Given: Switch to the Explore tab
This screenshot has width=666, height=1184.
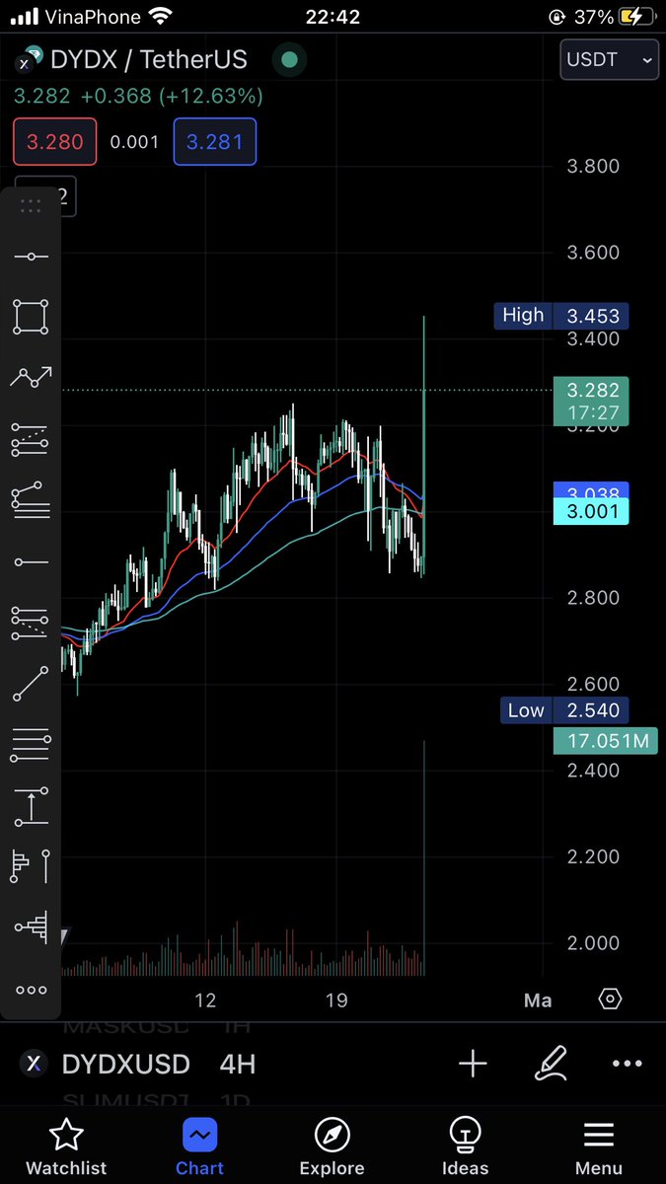Looking at the screenshot, I should [332, 1147].
